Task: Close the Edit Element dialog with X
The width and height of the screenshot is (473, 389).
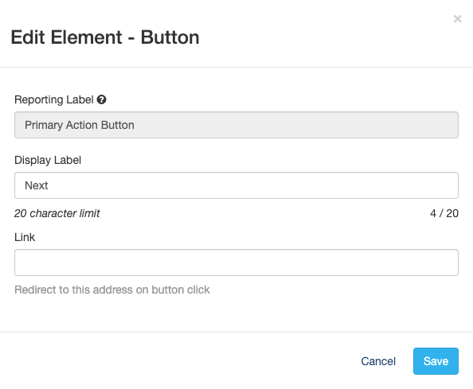Action: pos(457,19)
